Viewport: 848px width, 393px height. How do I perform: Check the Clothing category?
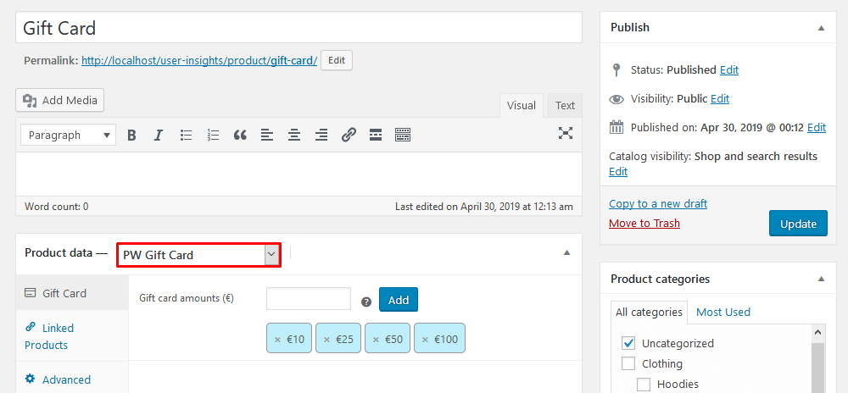tap(628, 364)
